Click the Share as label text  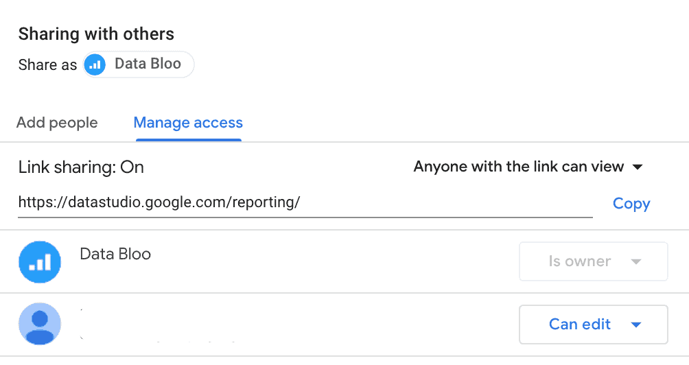coord(47,65)
